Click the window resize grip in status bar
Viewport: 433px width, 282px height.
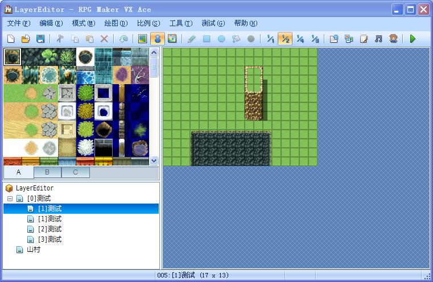(x=427, y=276)
